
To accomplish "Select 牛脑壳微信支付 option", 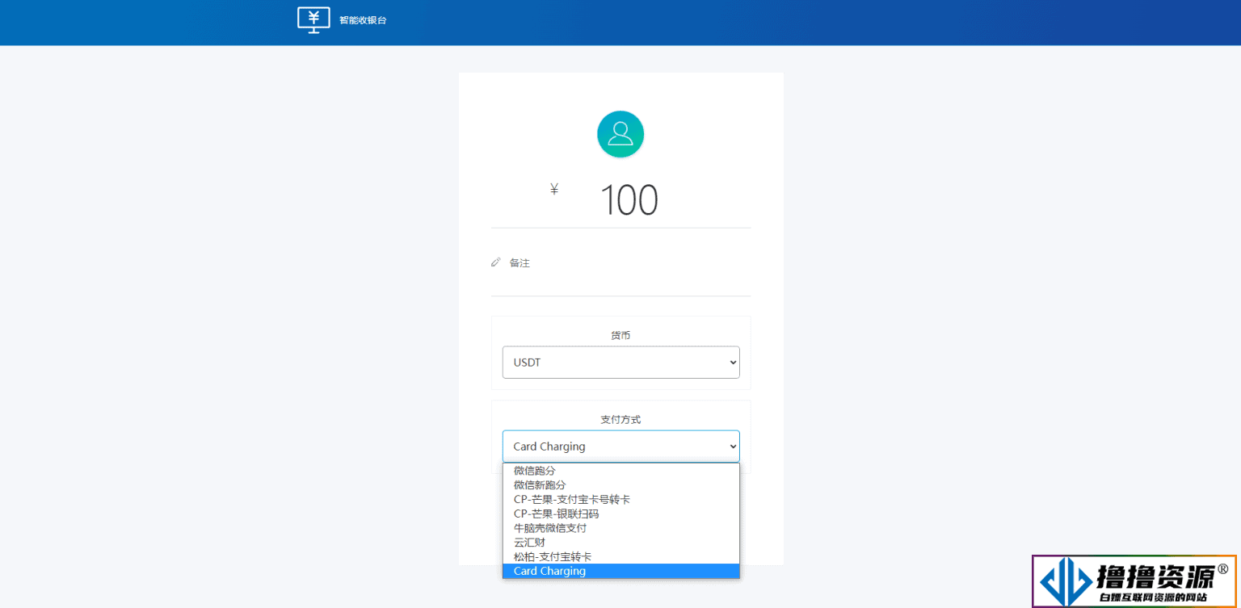I will [620, 528].
